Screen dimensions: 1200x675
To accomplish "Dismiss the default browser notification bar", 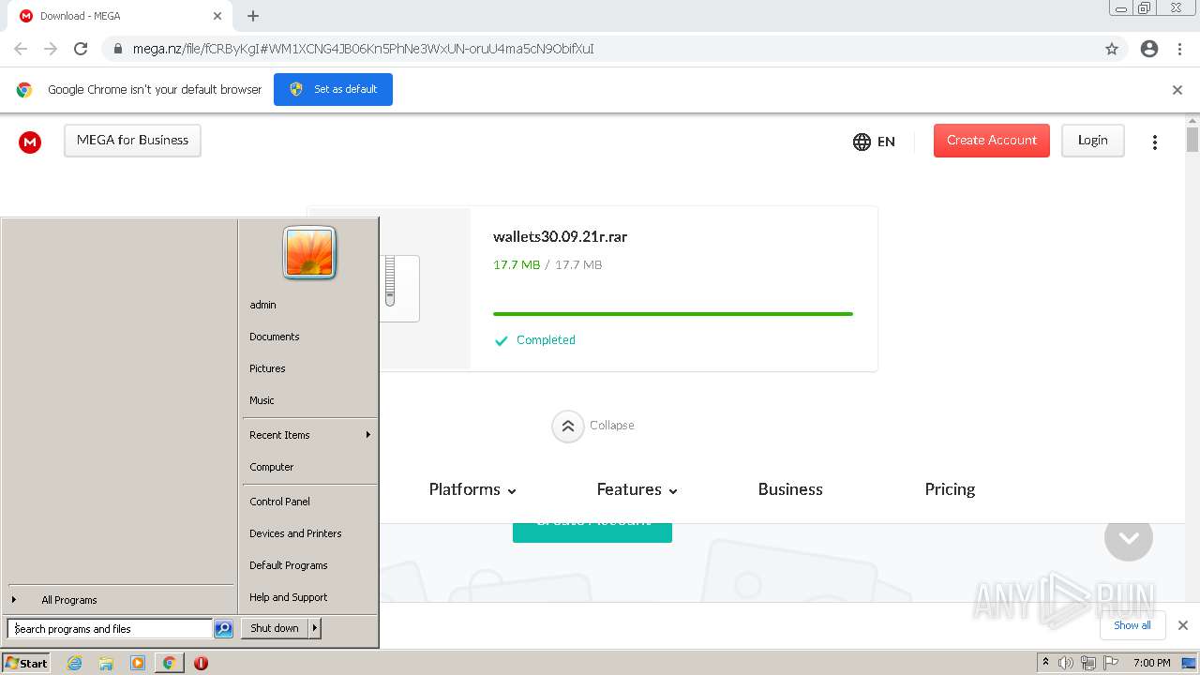I will [x=1177, y=90].
